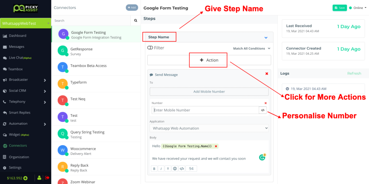
Task: Click the Organization building icon
Action: tap(5, 157)
